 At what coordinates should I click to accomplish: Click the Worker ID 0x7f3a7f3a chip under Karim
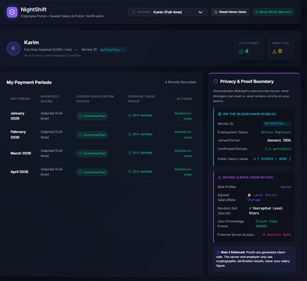pyautogui.click(x=113, y=50)
